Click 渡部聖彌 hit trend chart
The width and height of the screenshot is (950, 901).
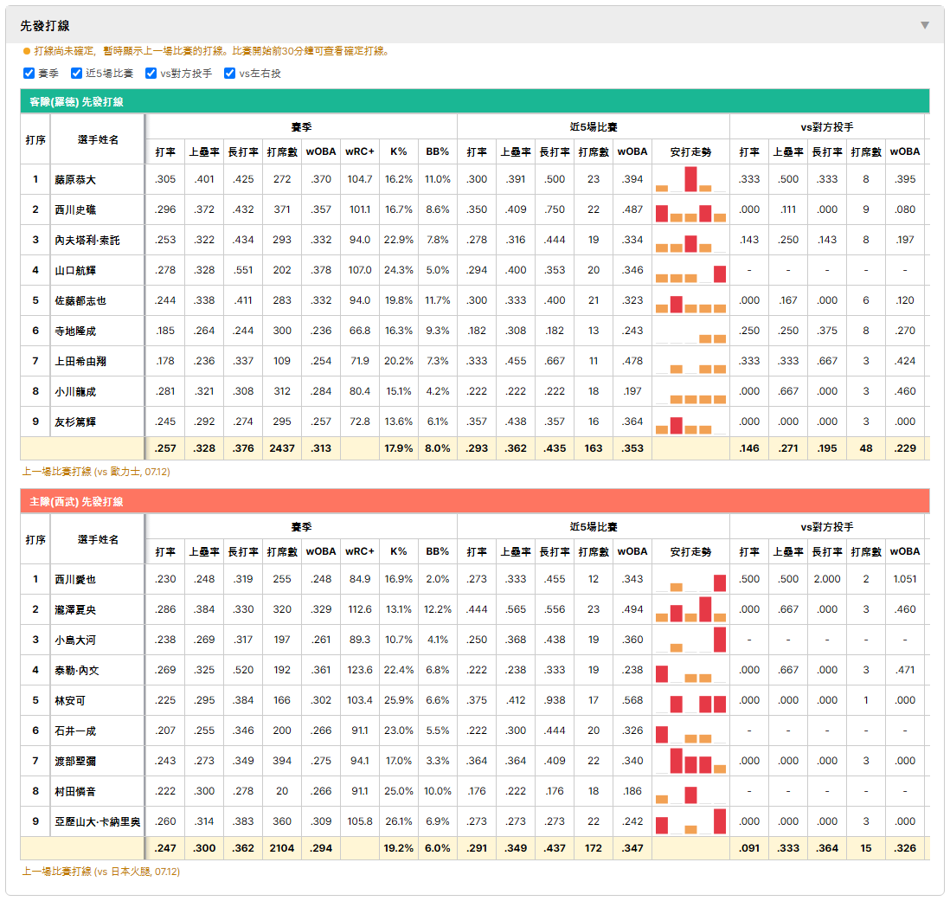(690, 761)
